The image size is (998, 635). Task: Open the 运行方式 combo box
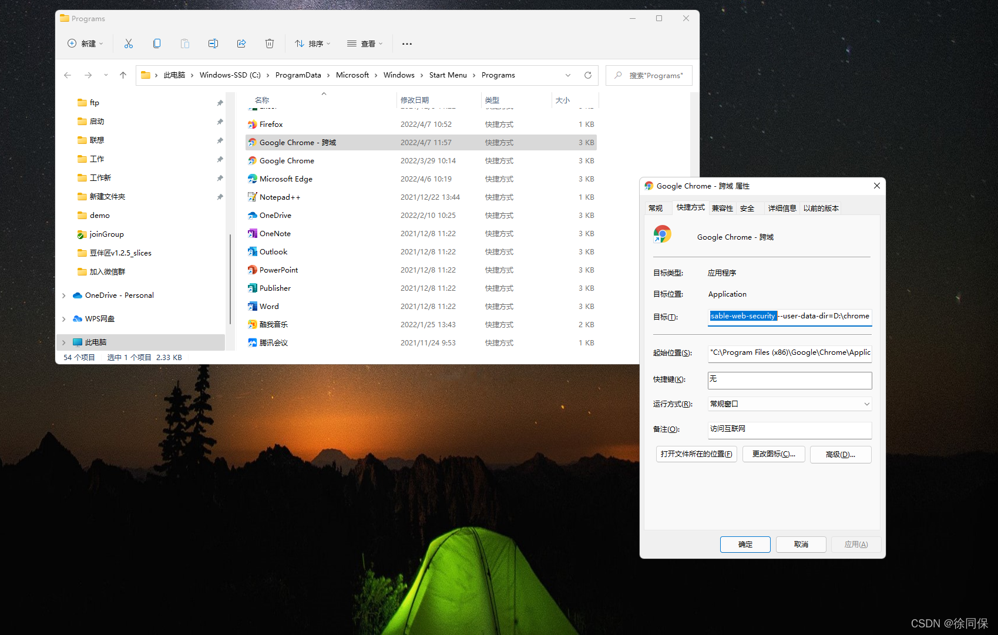[789, 404]
